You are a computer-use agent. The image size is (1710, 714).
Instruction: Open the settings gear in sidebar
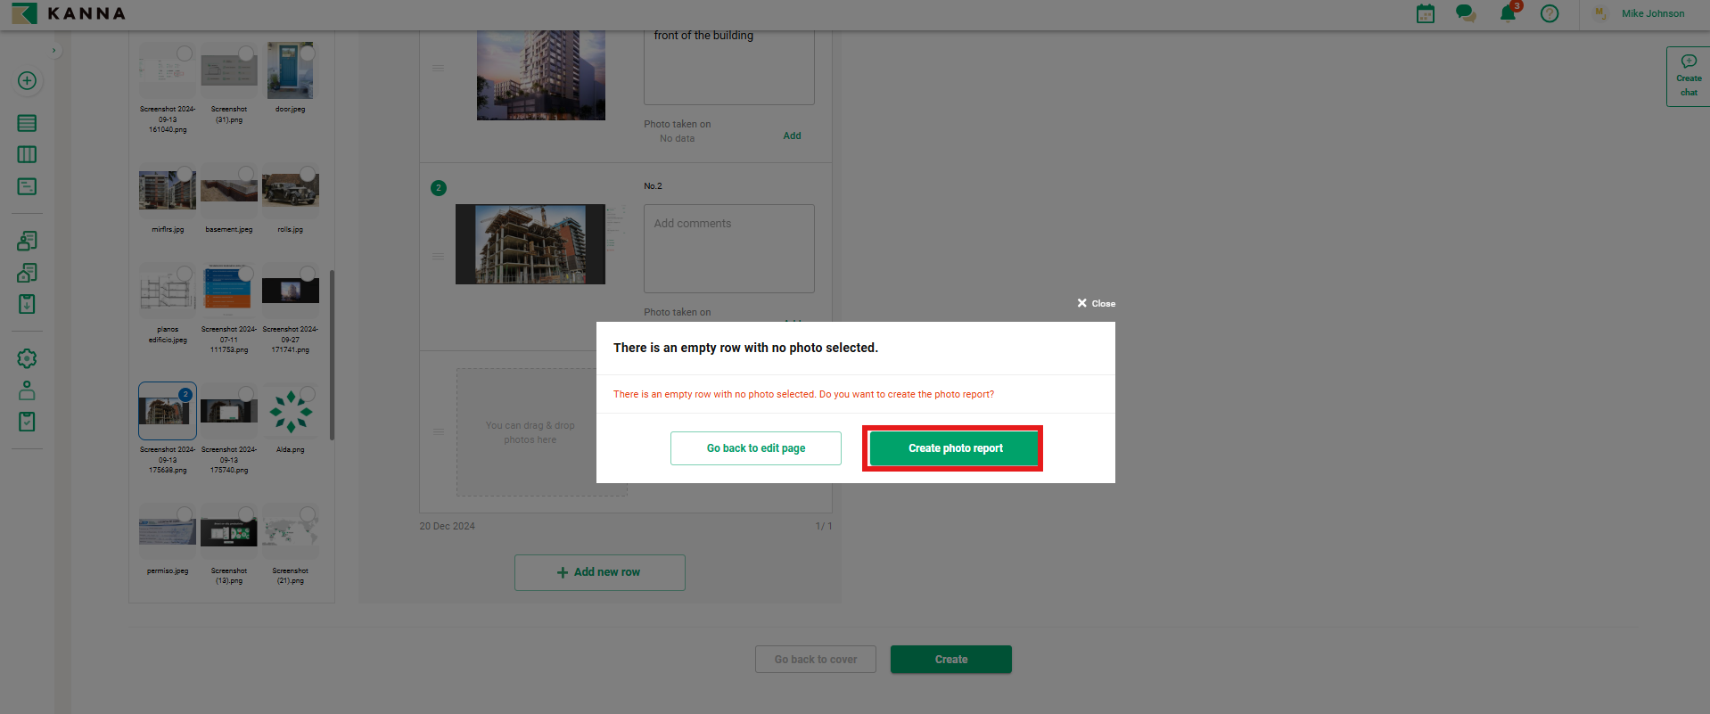coord(27,358)
